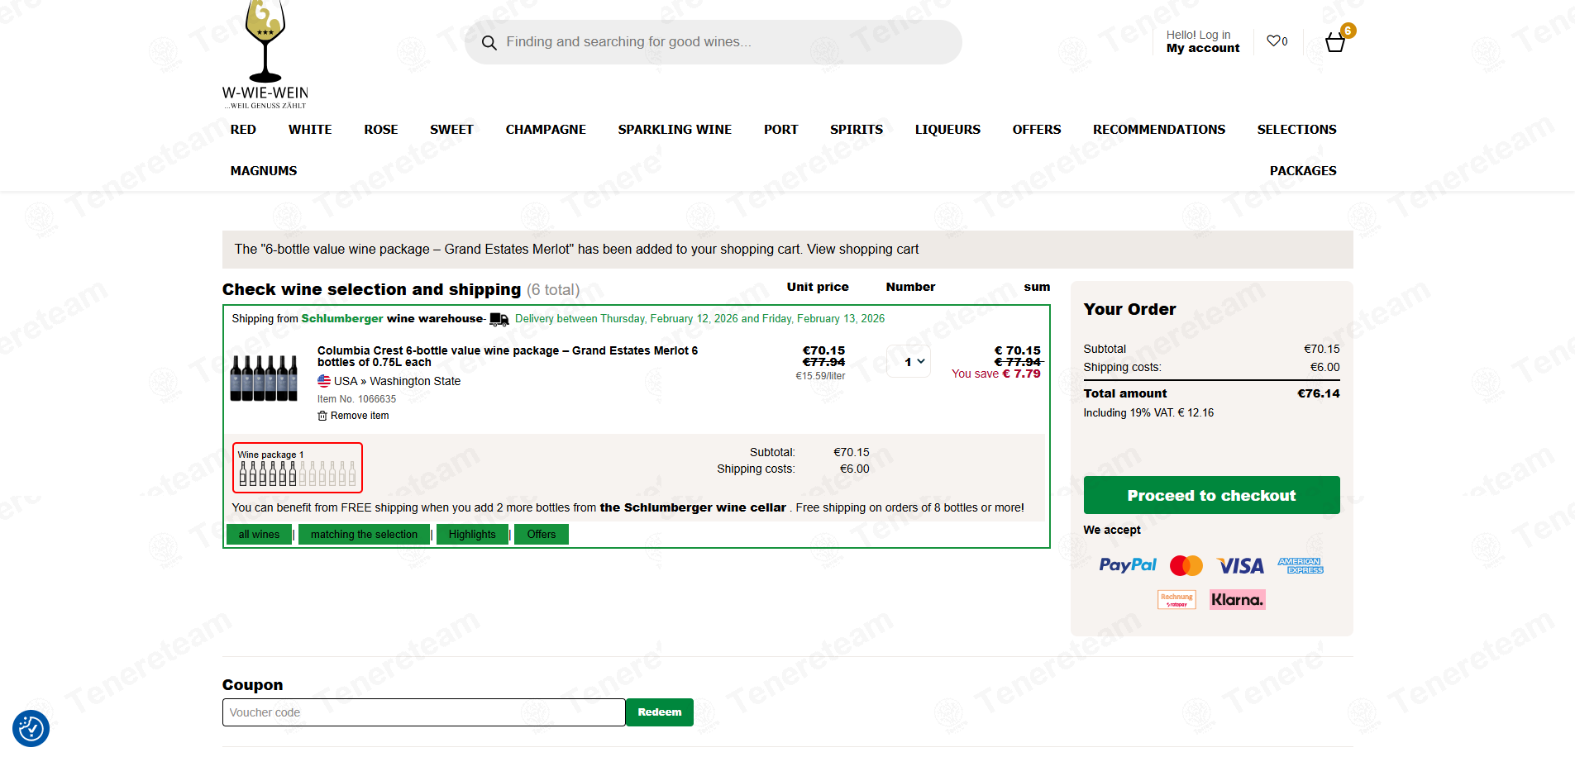Screen dimensions: 1575x757
Task: Focus the Voucher code input field
Action: [x=423, y=712]
